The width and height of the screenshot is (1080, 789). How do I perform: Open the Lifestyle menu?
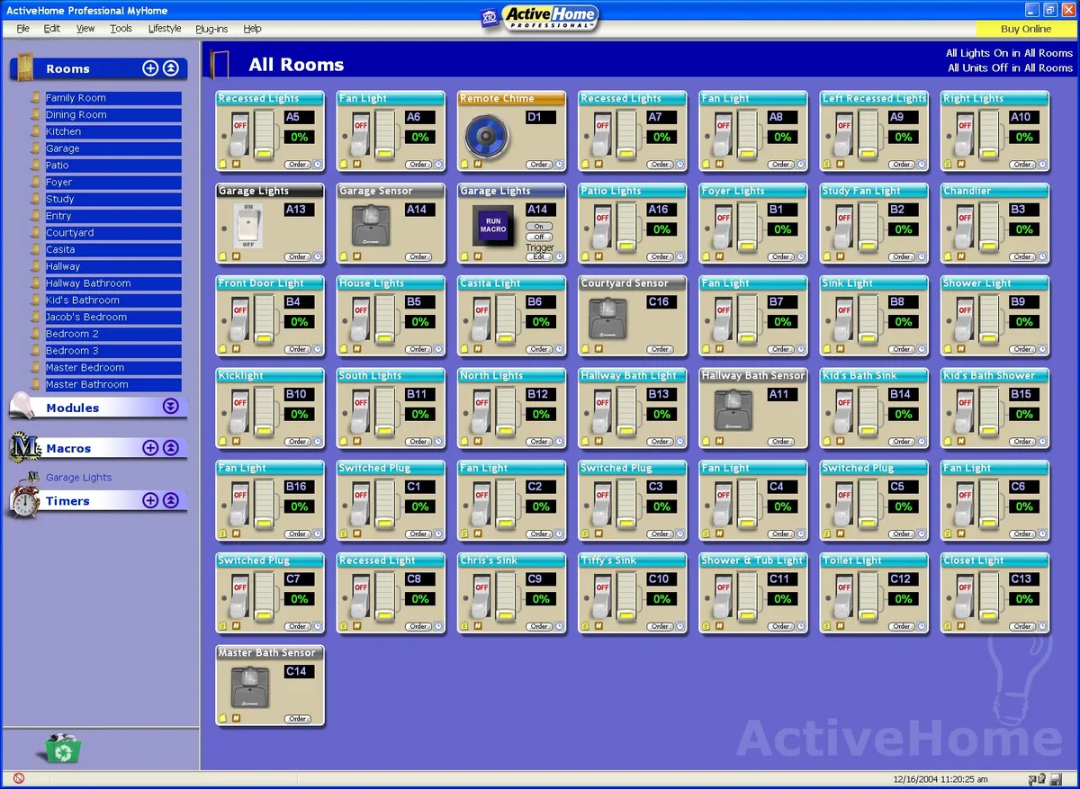point(165,29)
